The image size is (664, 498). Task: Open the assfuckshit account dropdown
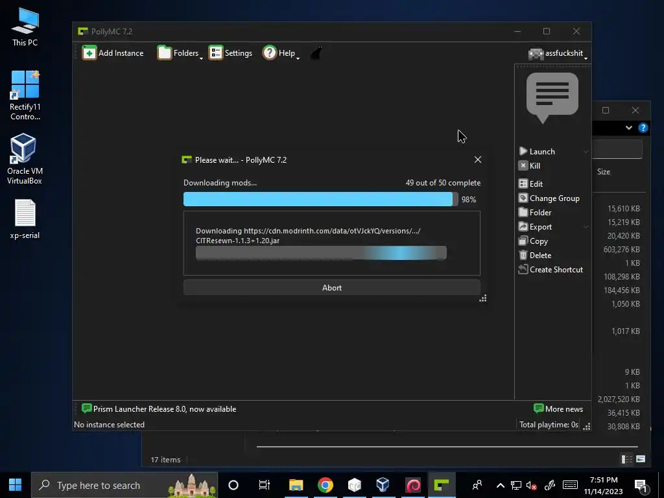pos(558,53)
